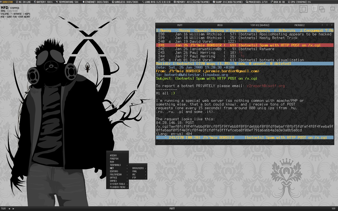Click the botnets@whitestar.linuxbox.org recipient address
Image resolution: width=338 pixels, height=211 pixels.
coord(196,75)
